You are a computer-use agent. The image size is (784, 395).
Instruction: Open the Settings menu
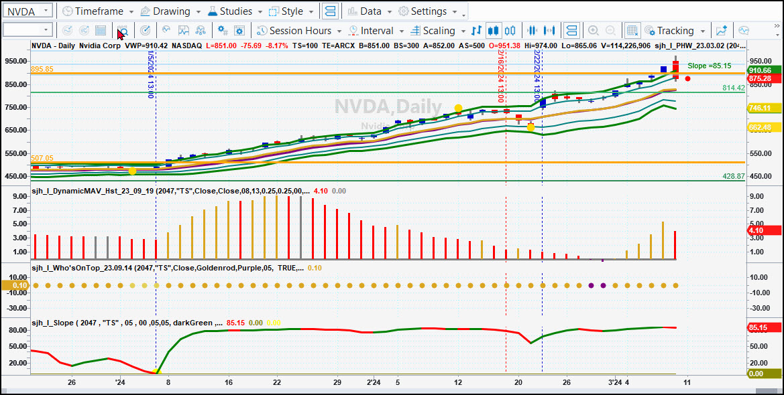[428, 11]
